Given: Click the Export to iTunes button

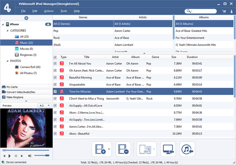Looking at the screenshot, I should (x=187, y=149).
